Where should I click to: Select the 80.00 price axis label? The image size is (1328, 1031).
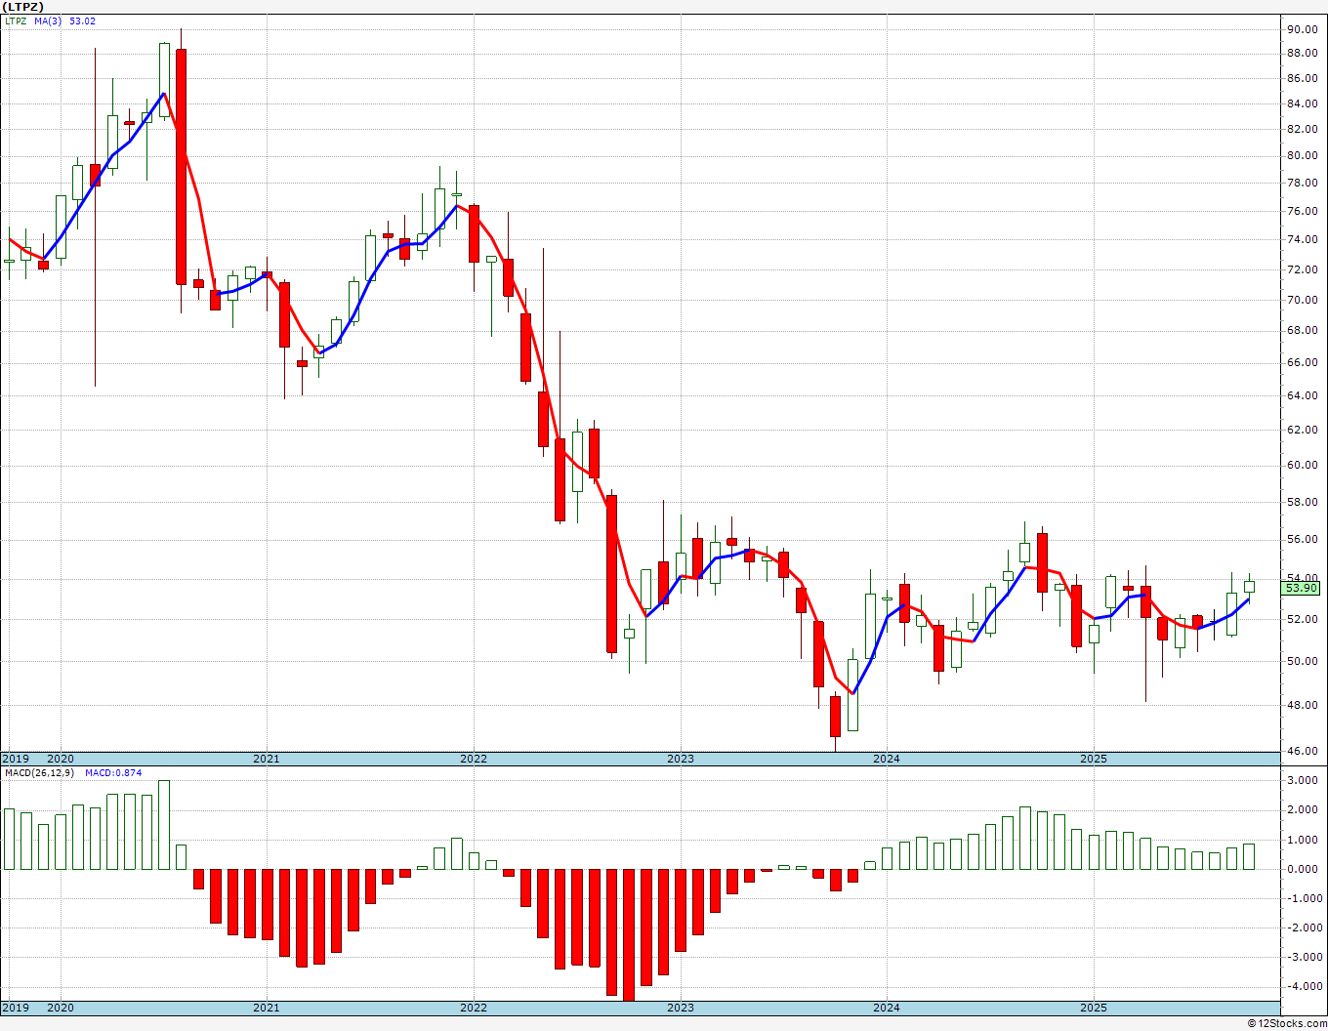point(1302,155)
